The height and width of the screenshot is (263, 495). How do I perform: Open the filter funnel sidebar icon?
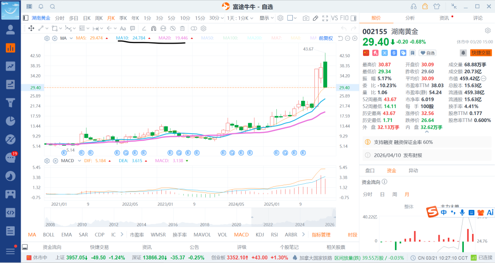click(x=11, y=103)
